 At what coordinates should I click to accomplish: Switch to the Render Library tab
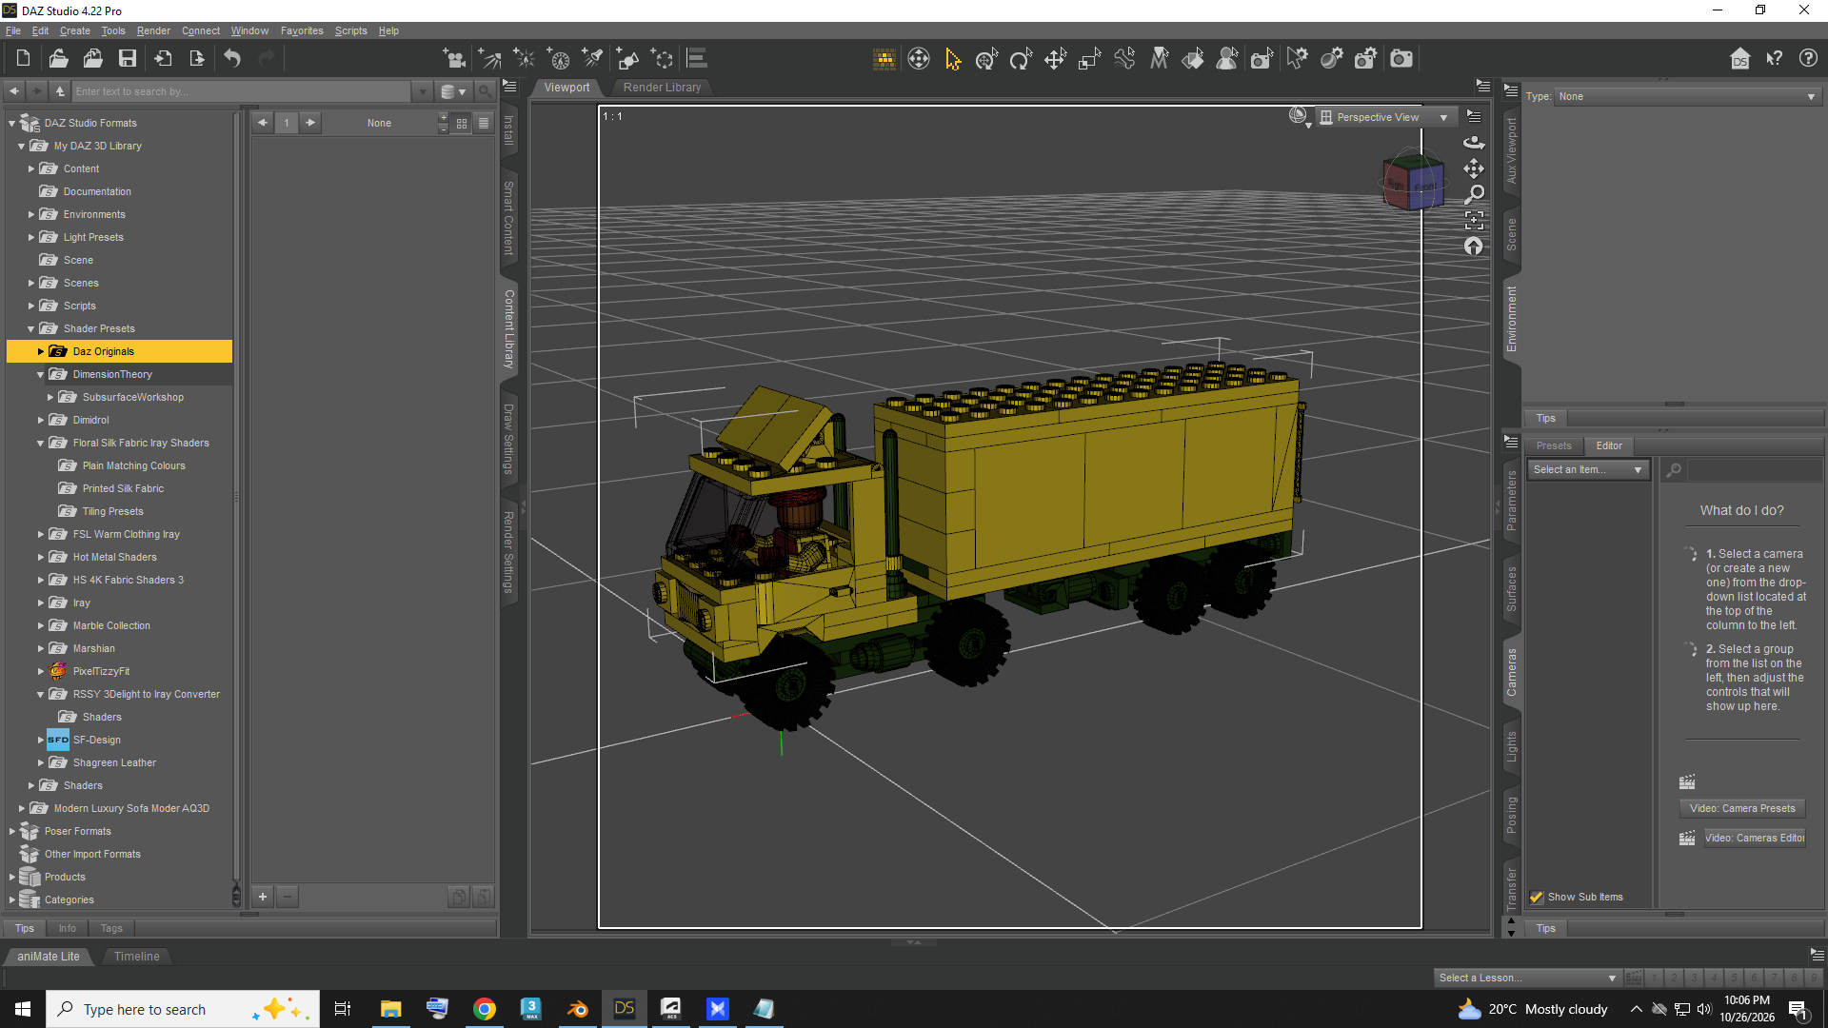point(662,87)
